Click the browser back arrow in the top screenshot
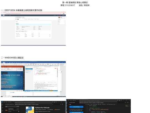150x113 pixels. [2, 14]
